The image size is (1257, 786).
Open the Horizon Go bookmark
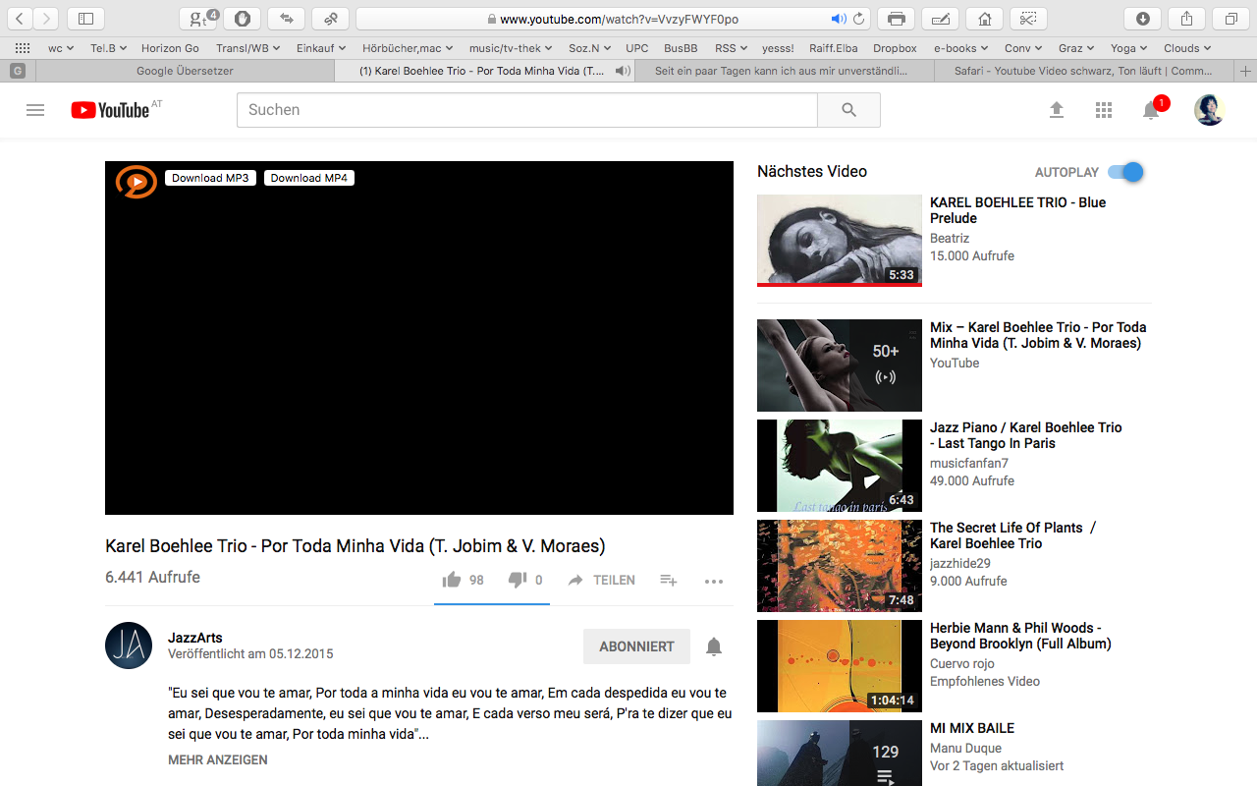click(170, 48)
